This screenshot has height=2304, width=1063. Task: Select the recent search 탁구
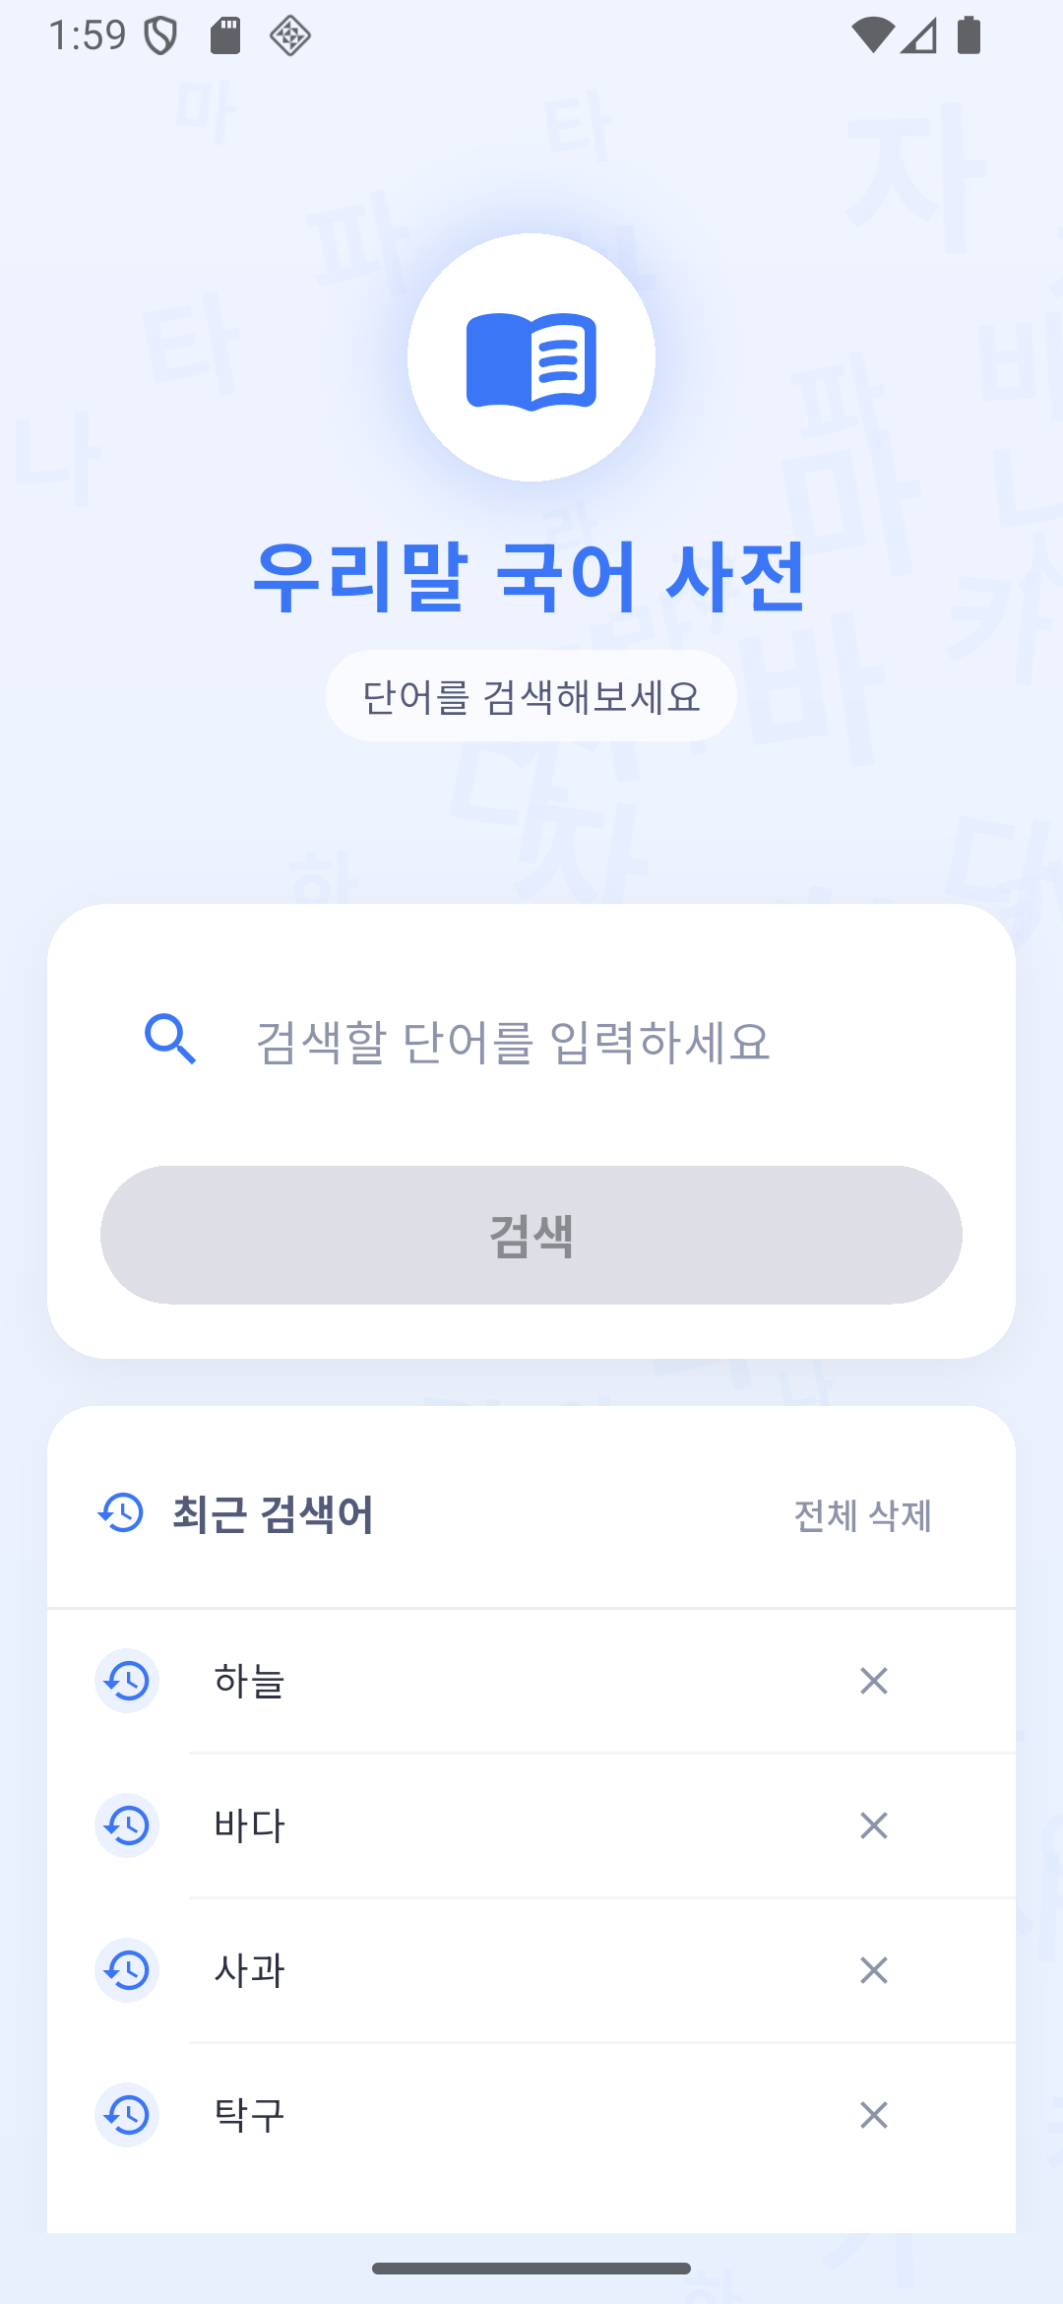coord(531,2115)
